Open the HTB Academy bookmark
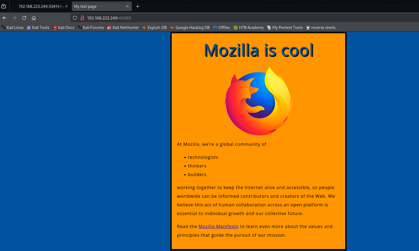This screenshot has width=419, height=251. pyautogui.click(x=249, y=28)
